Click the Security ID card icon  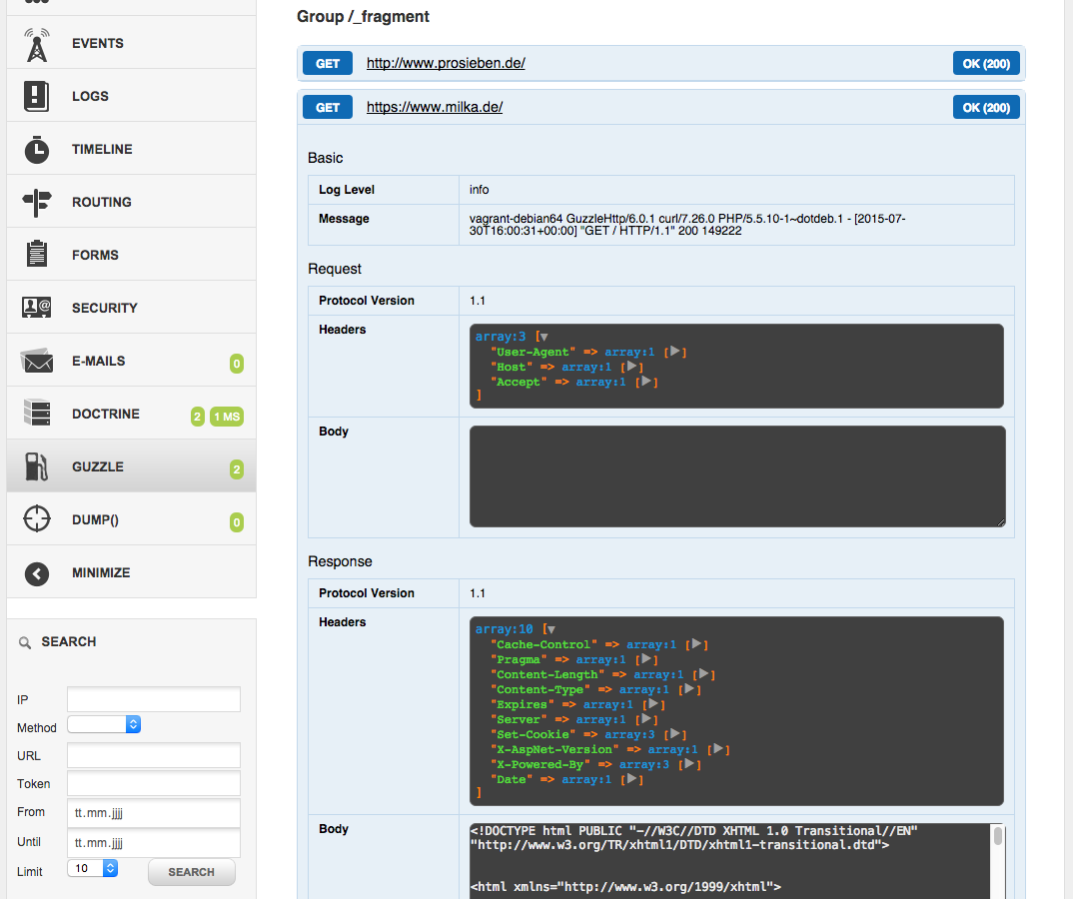point(37,308)
